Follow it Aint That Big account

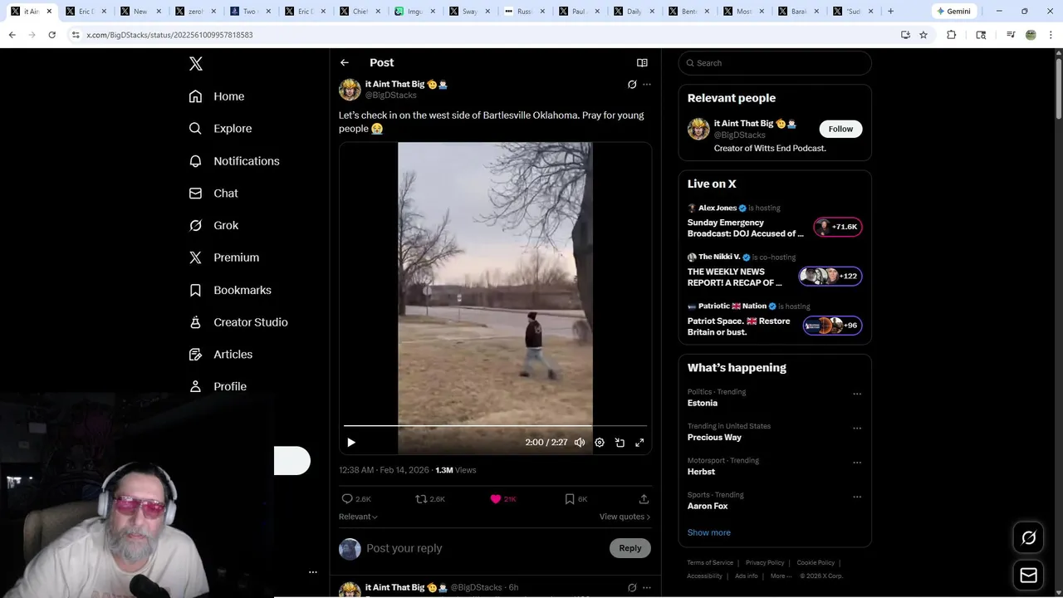(840, 129)
